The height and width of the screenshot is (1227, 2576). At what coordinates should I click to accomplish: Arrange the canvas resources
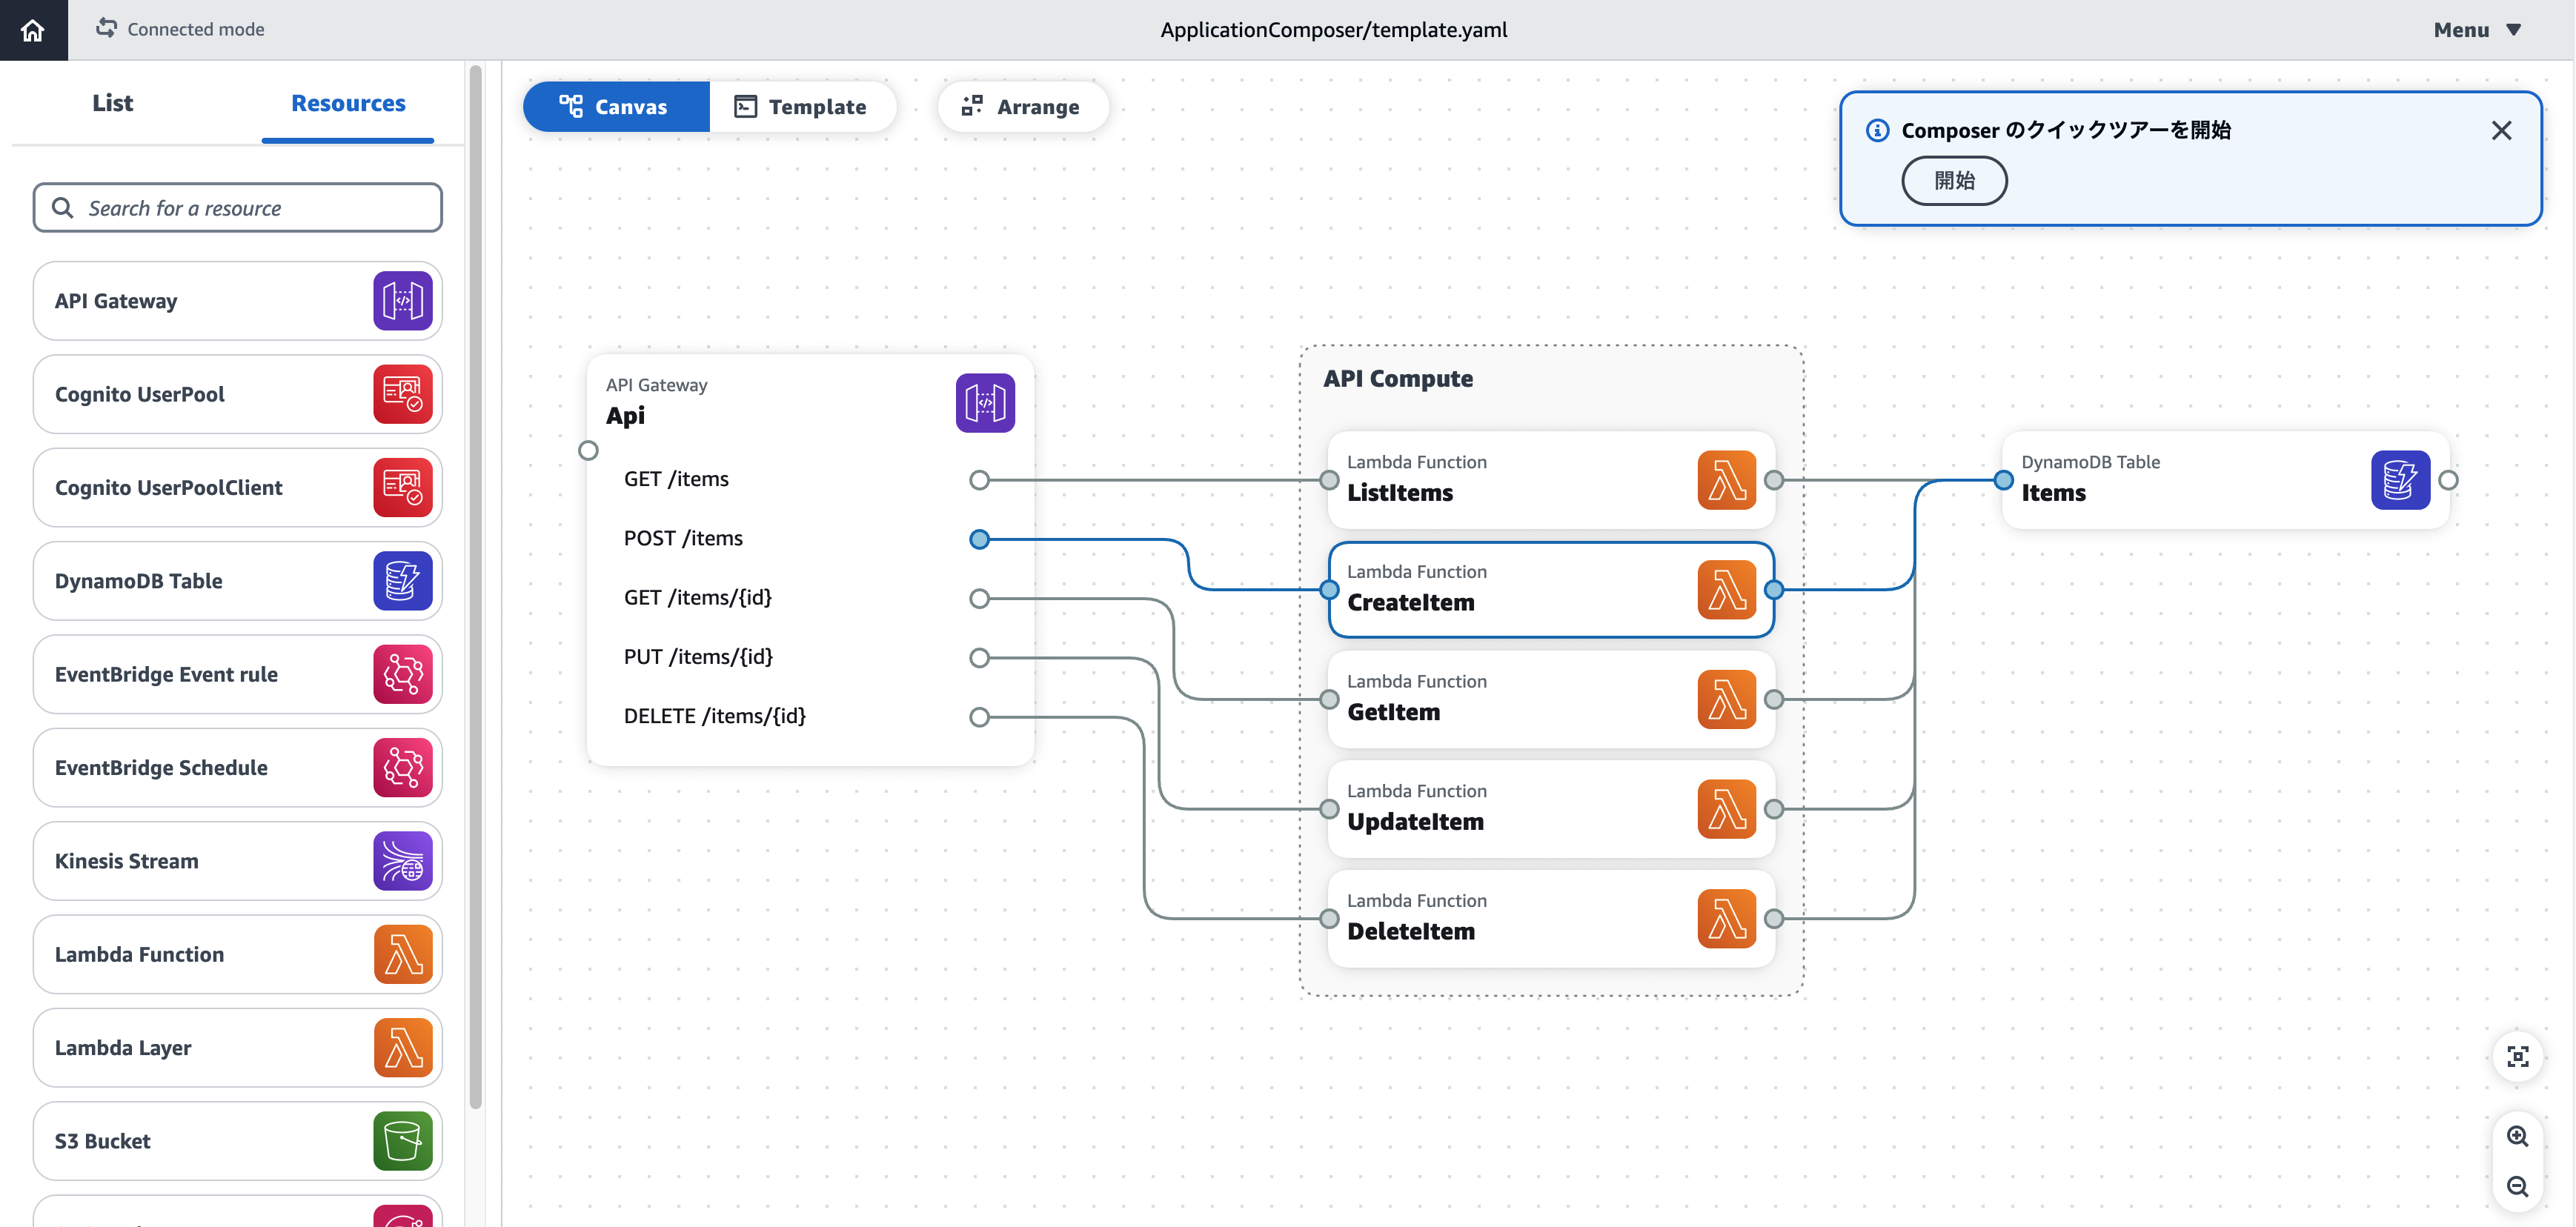[1022, 107]
